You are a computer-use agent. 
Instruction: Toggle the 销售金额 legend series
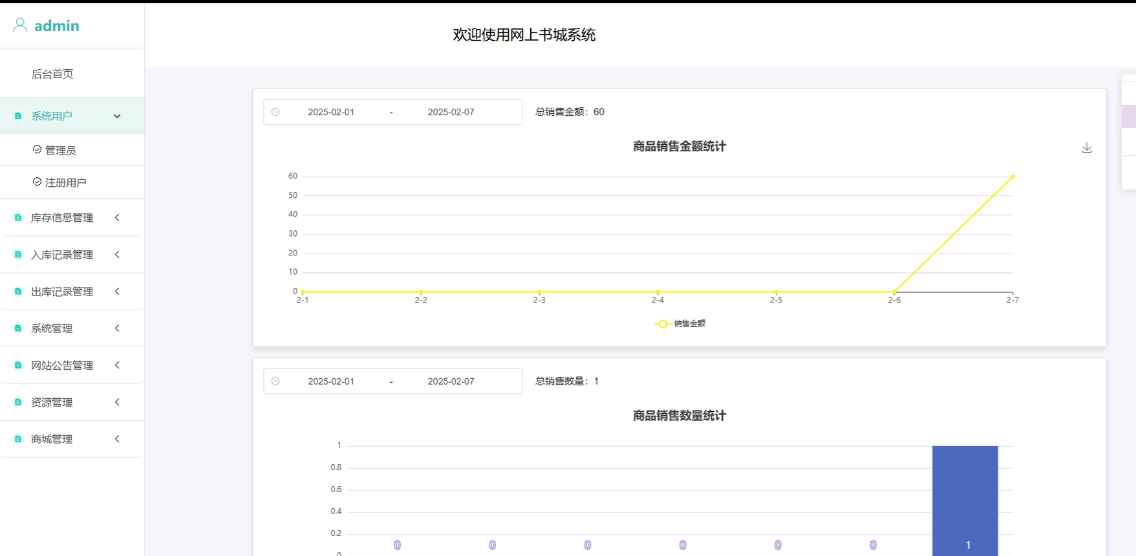(x=680, y=324)
